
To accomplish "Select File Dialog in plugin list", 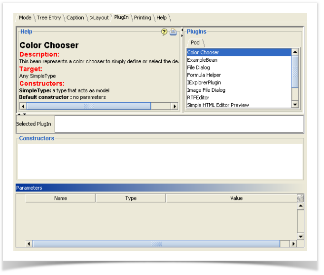I will (x=198, y=67).
